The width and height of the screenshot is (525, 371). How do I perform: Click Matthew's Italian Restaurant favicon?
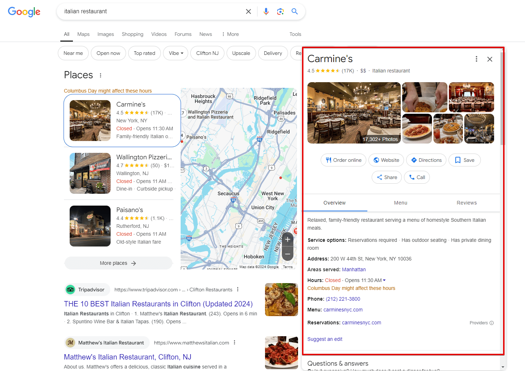point(70,343)
